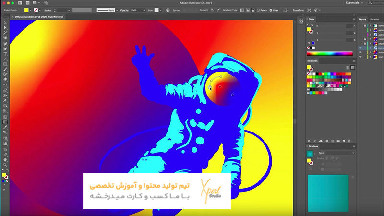This screenshot has width=384, height=216.
Task: Open the Color panel menu
Action: pyautogui.click(x=354, y=19)
